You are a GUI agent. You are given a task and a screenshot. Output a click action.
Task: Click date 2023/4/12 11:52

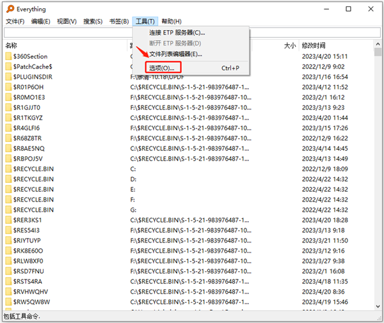pyautogui.click(x=324, y=88)
